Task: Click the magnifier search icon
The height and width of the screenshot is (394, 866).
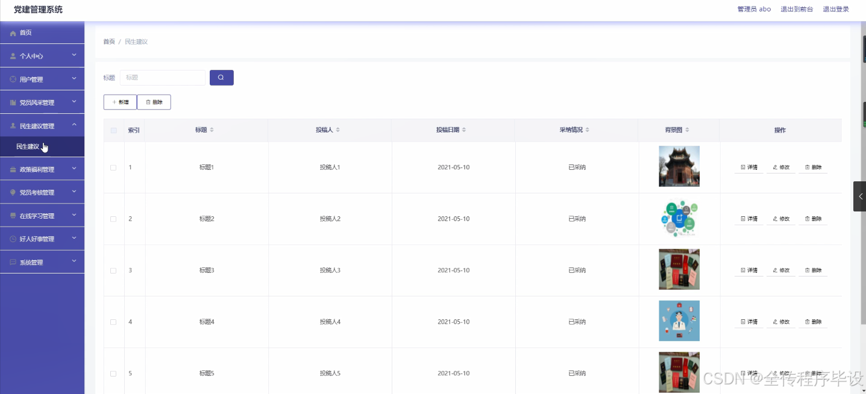Action: pos(221,78)
